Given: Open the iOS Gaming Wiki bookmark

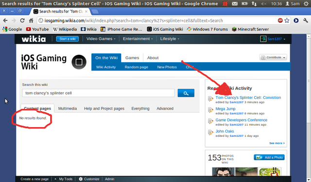Looking at the screenshot, I should [165, 29].
